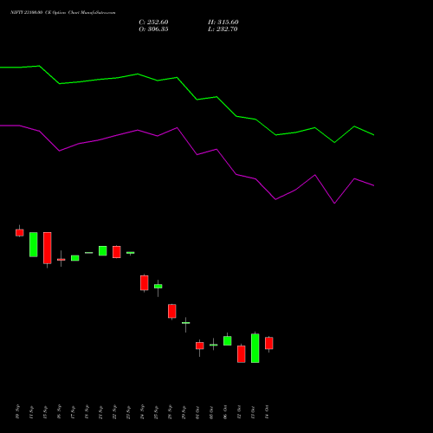Select the tall green candle on 11 Sep
Viewport: 433px width, 433px height.
pyautogui.click(x=34, y=244)
